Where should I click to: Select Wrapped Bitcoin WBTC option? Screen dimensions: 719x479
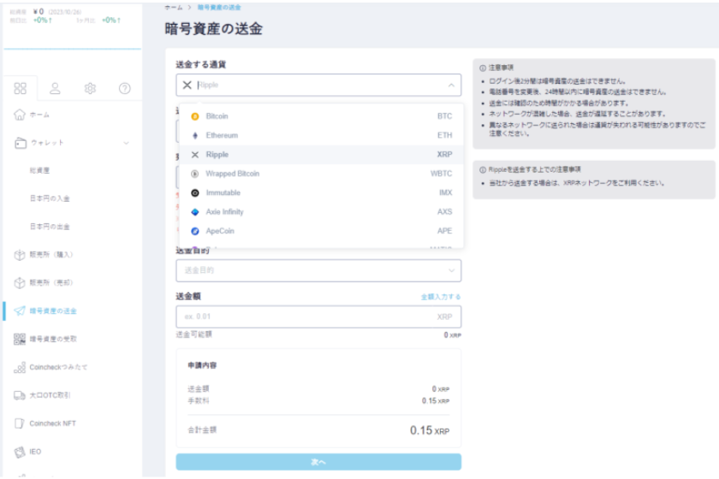[322, 174]
